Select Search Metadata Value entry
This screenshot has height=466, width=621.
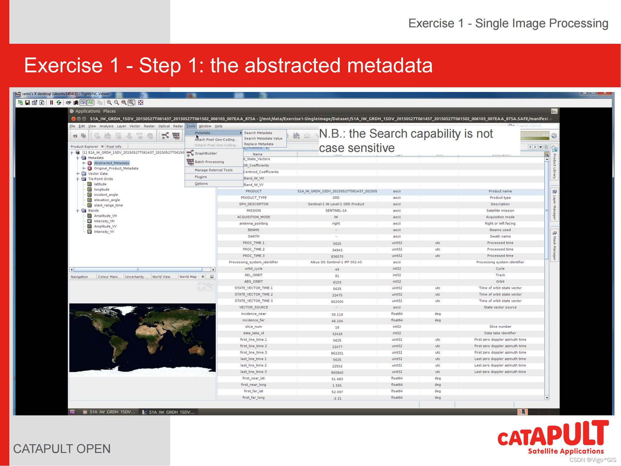(x=264, y=139)
